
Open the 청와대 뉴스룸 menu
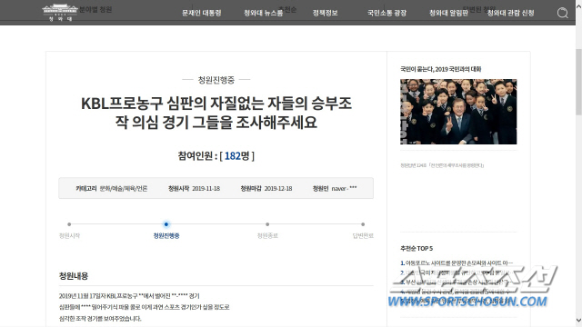pyautogui.click(x=263, y=13)
